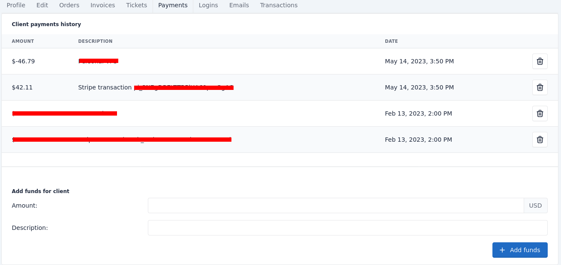This screenshot has height=265, width=561.
Task: Delete the $-46.79 payment entry
Action: tap(540, 61)
